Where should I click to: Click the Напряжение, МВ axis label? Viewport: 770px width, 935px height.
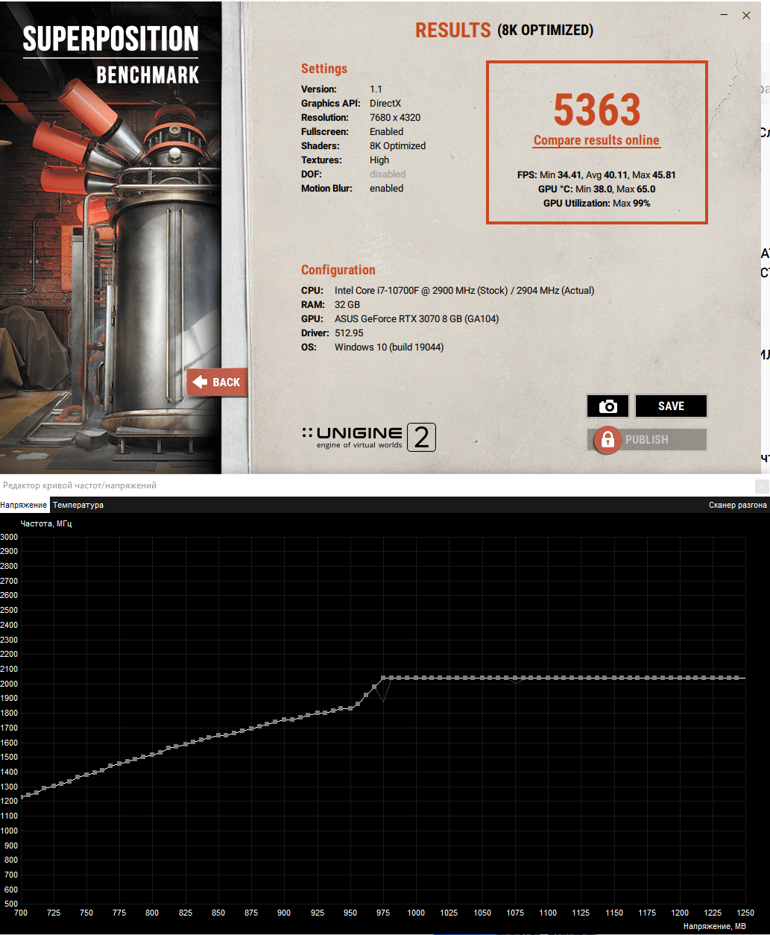tap(713, 926)
